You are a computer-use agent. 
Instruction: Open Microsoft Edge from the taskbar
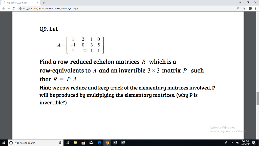coord(99,143)
